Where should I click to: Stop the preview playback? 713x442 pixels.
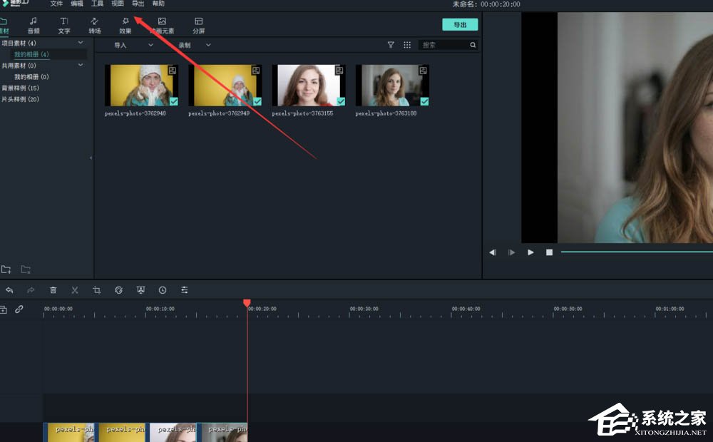549,252
